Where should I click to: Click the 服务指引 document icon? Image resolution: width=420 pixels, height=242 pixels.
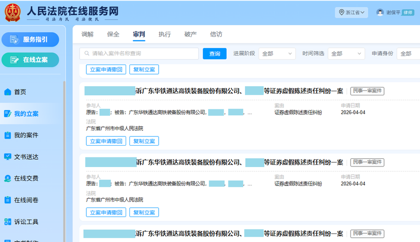pos(15,40)
